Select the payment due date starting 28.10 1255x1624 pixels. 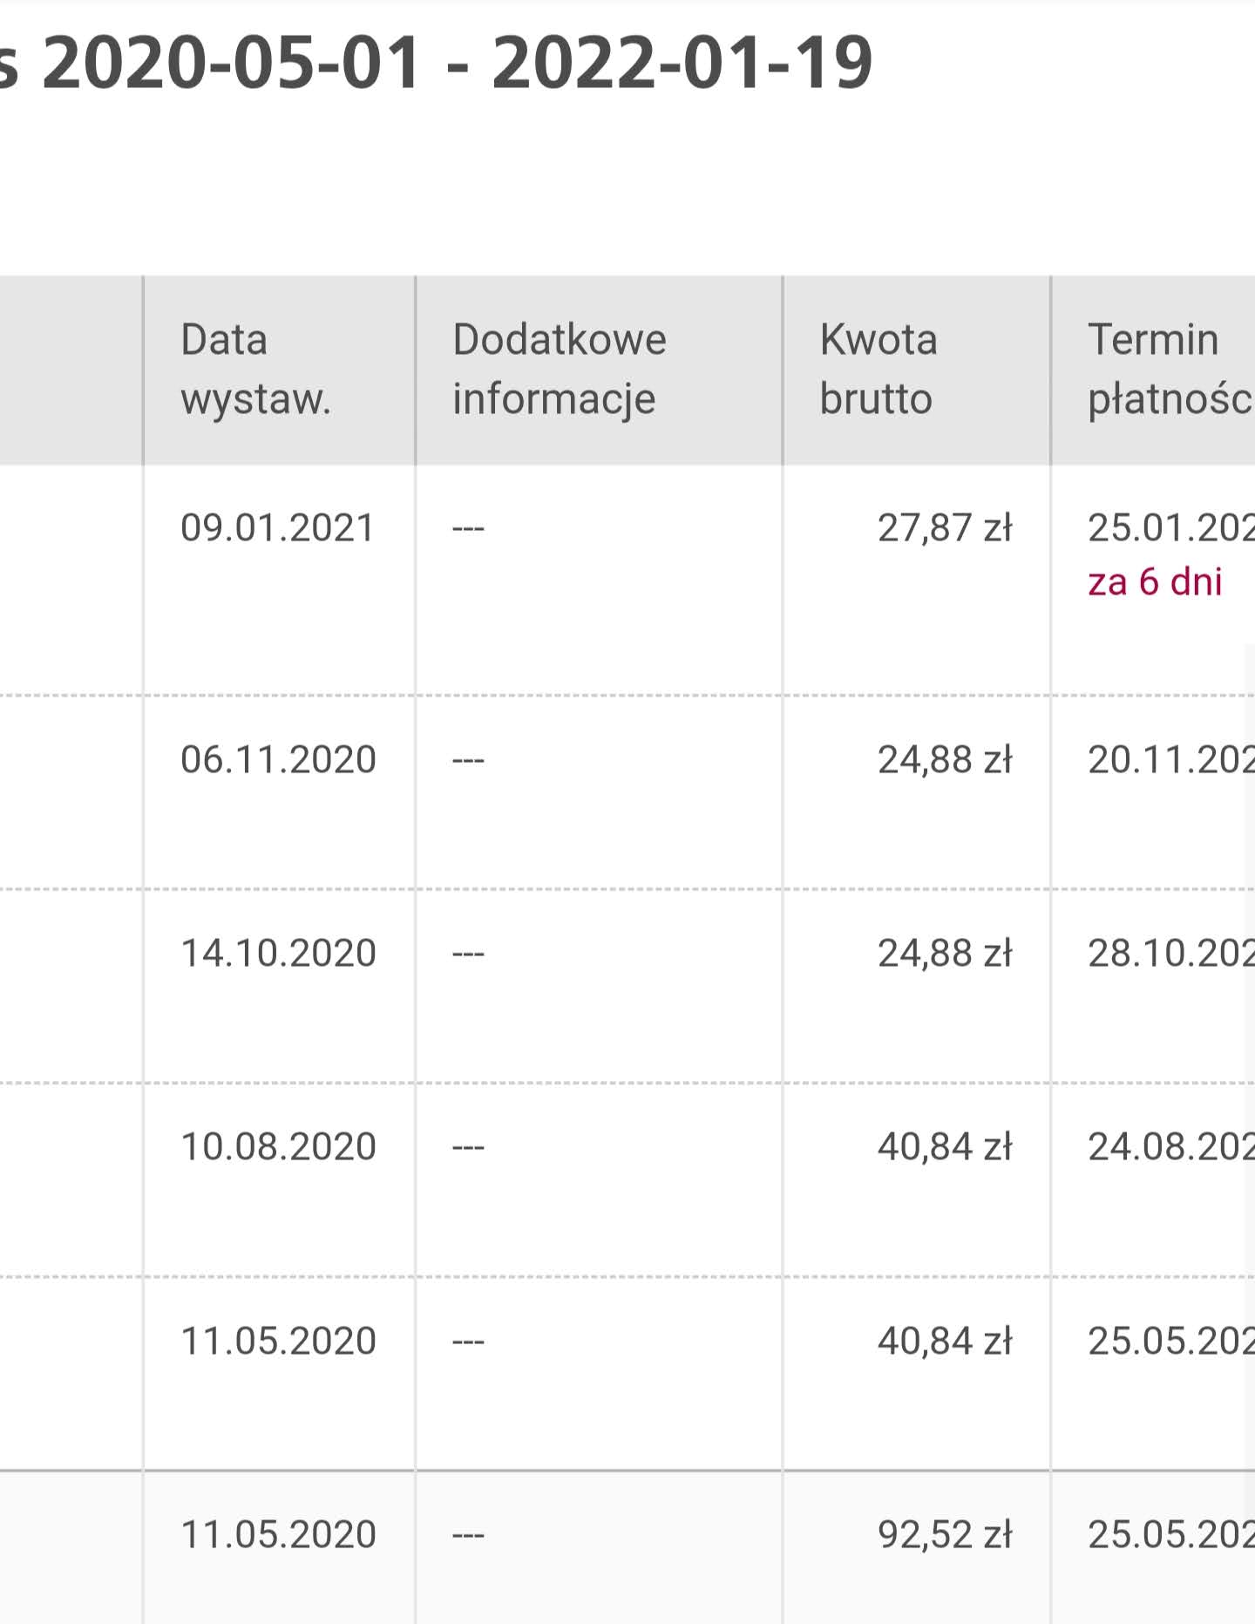tap(1170, 954)
